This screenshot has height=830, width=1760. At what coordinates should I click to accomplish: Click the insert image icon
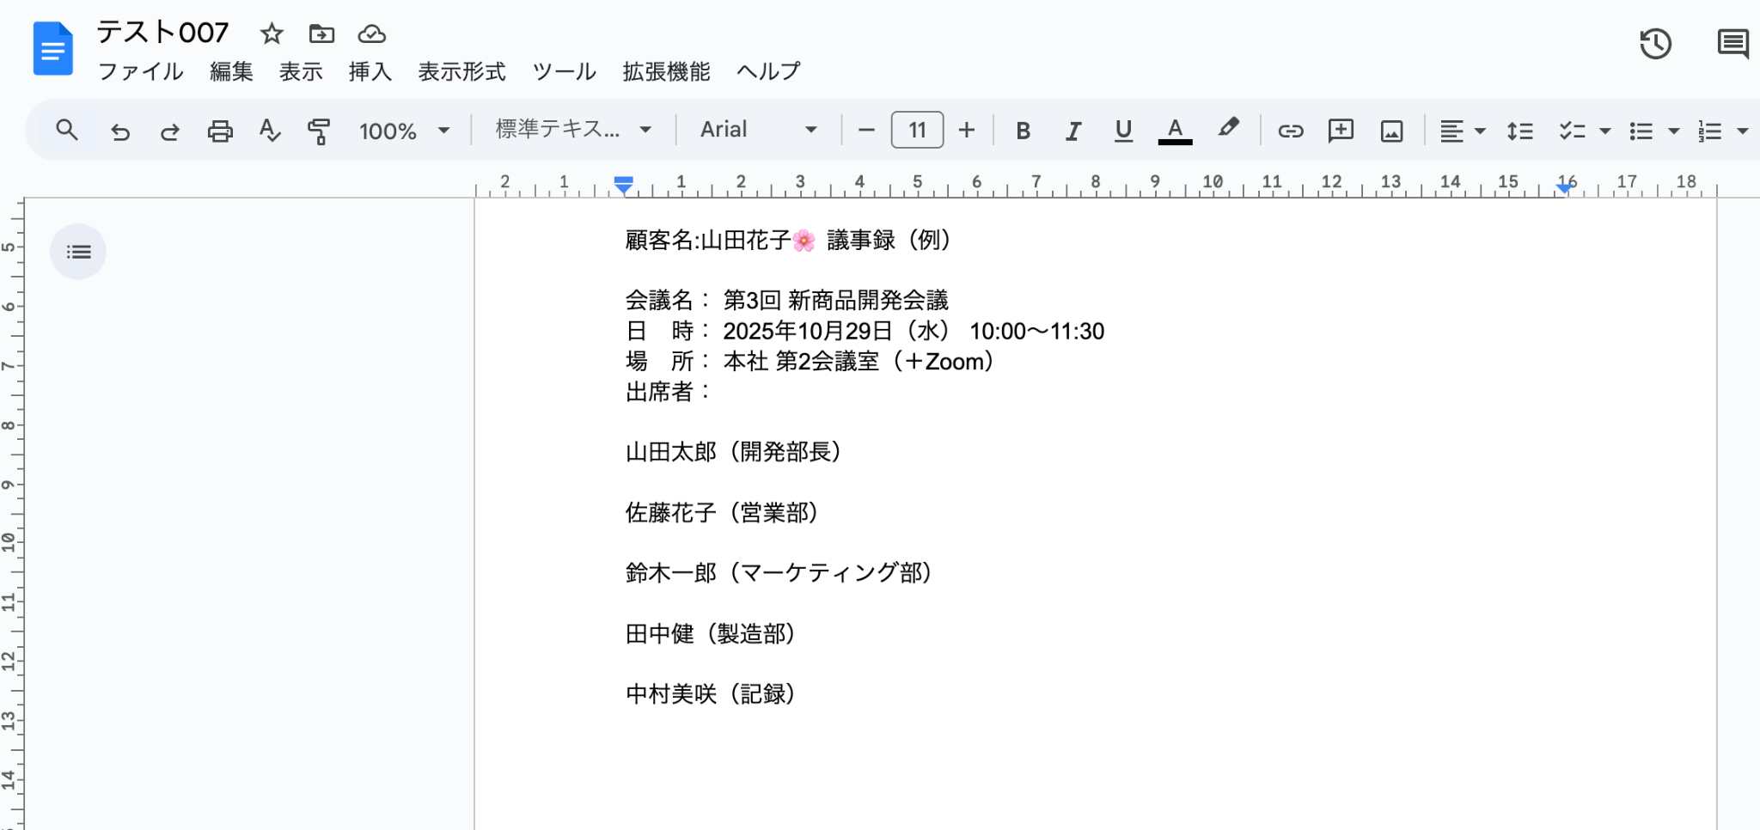[1391, 131]
